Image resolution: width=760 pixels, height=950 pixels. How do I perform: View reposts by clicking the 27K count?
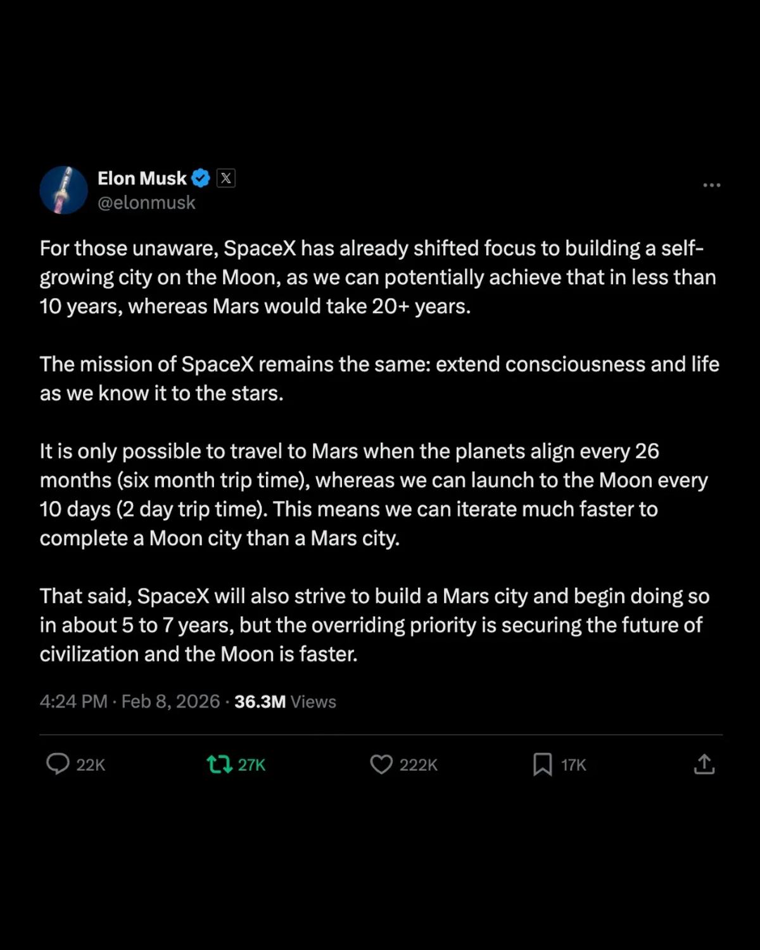point(251,764)
